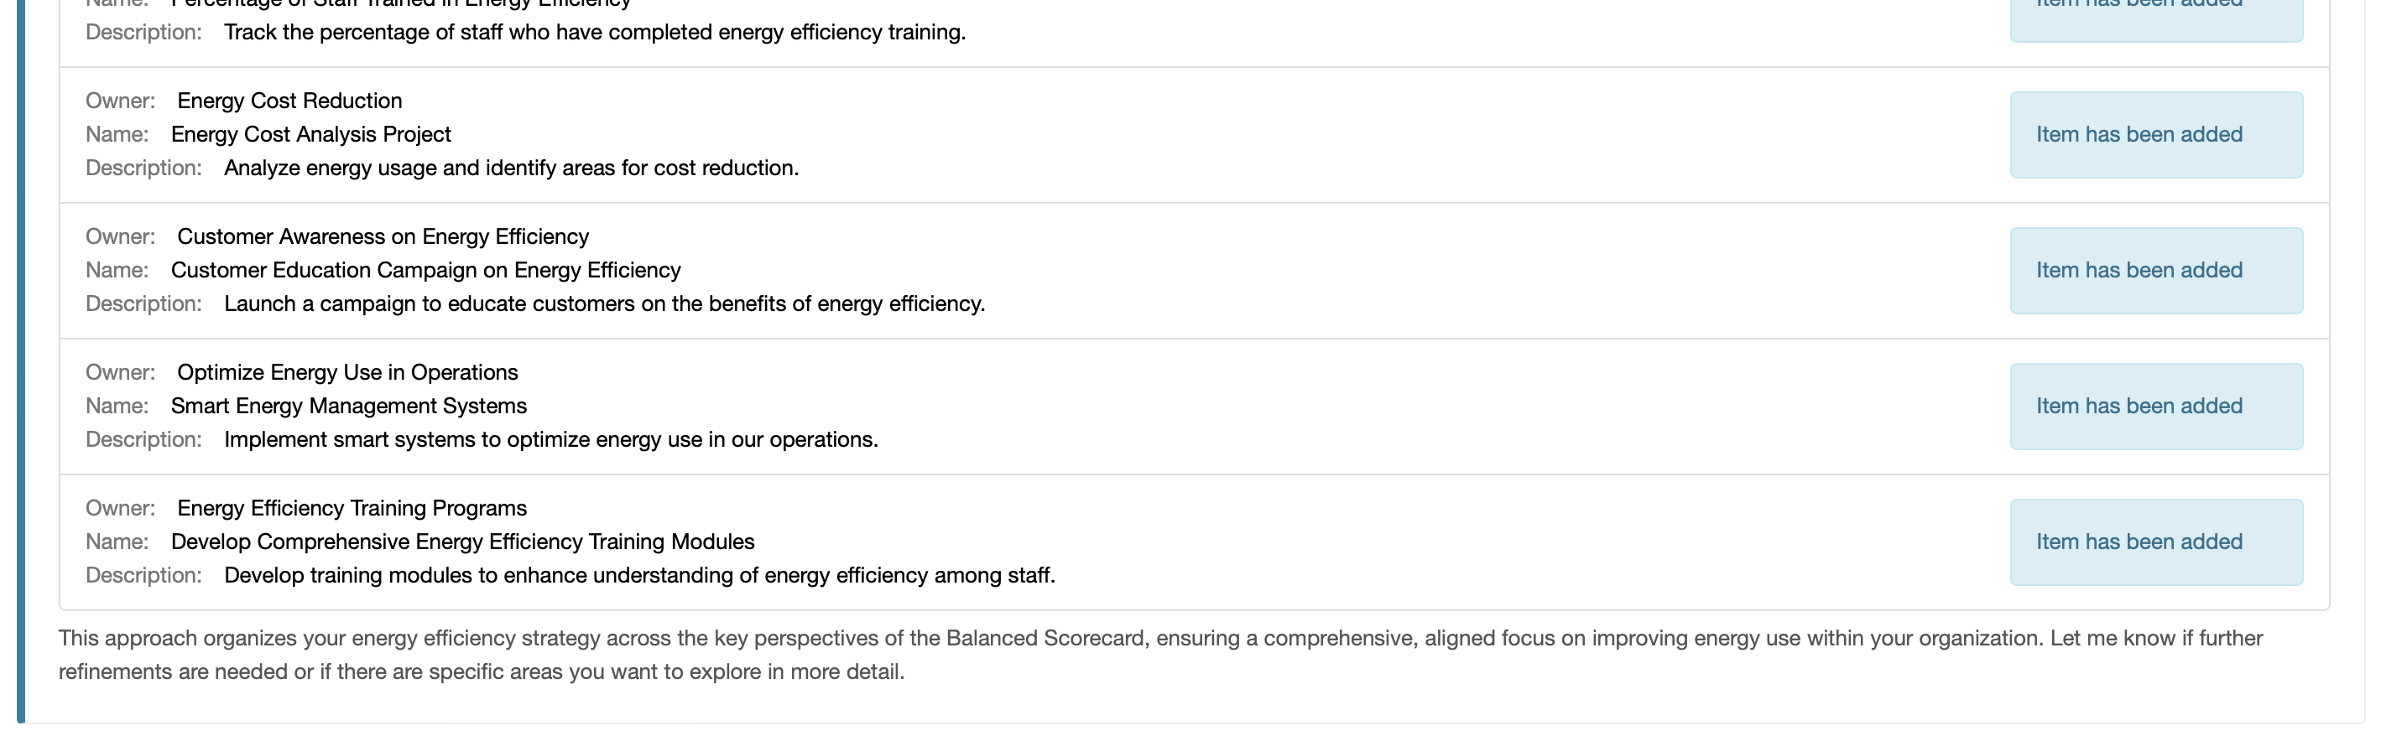The height and width of the screenshot is (741, 2381).
Task: Click 'Item has been added' for Customer Education Campaign
Action: pyautogui.click(x=2154, y=271)
